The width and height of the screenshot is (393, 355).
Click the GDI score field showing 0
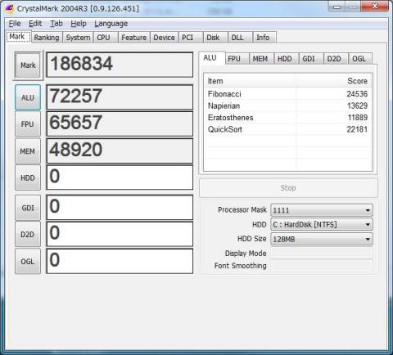coord(120,207)
